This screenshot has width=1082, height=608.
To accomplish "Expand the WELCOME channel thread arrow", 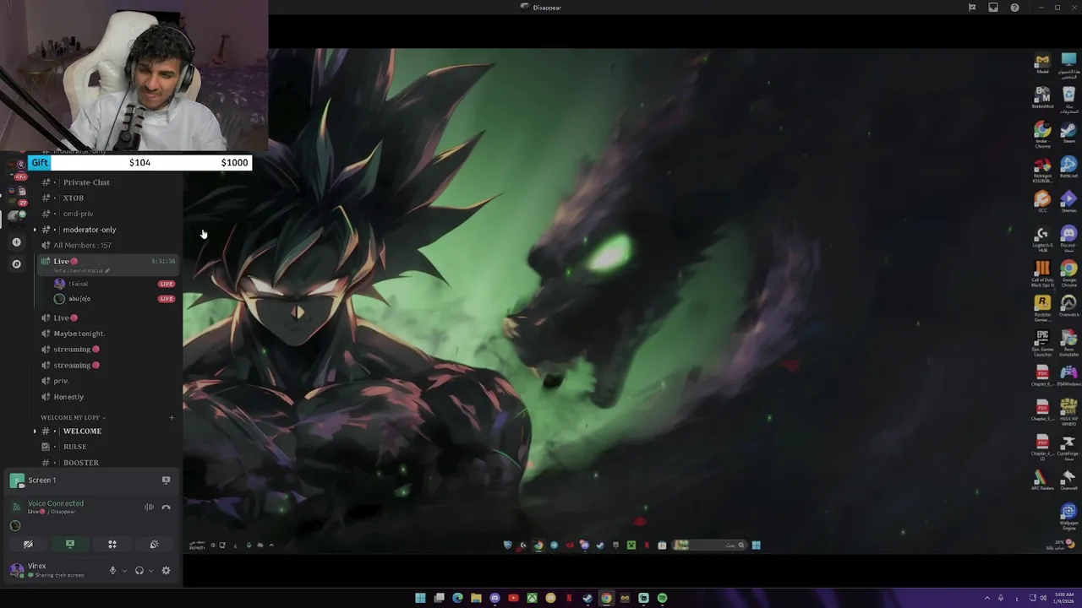I will click(x=36, y=432).
